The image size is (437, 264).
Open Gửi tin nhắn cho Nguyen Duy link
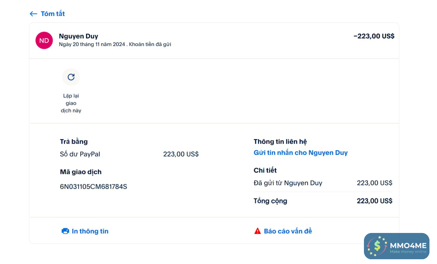(x=300, y=153)
